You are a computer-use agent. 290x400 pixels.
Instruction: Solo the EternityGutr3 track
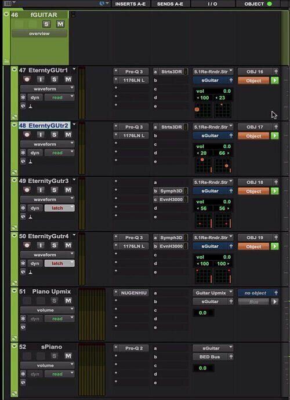point(54,190)
